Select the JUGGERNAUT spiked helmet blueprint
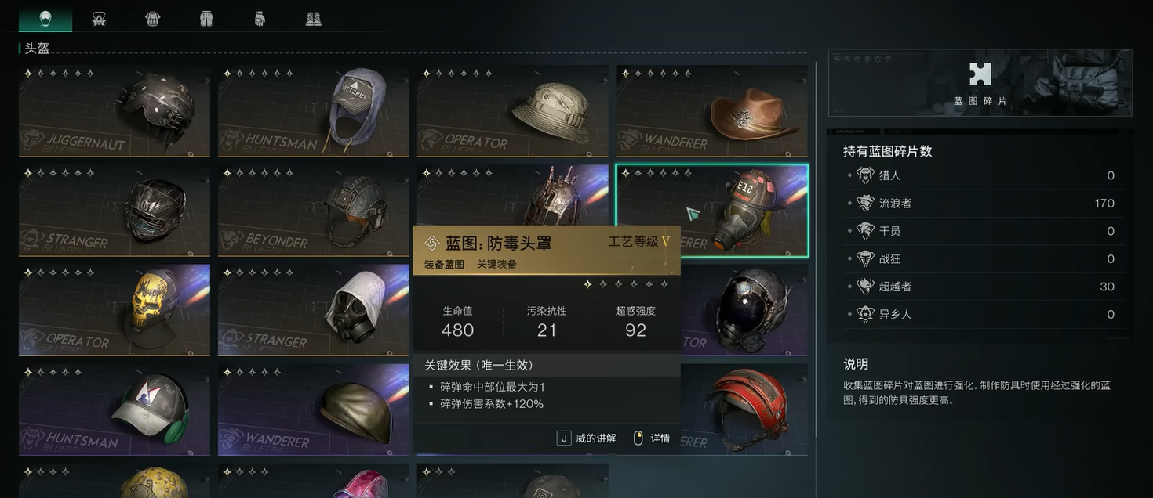 (x=115, y=111)
